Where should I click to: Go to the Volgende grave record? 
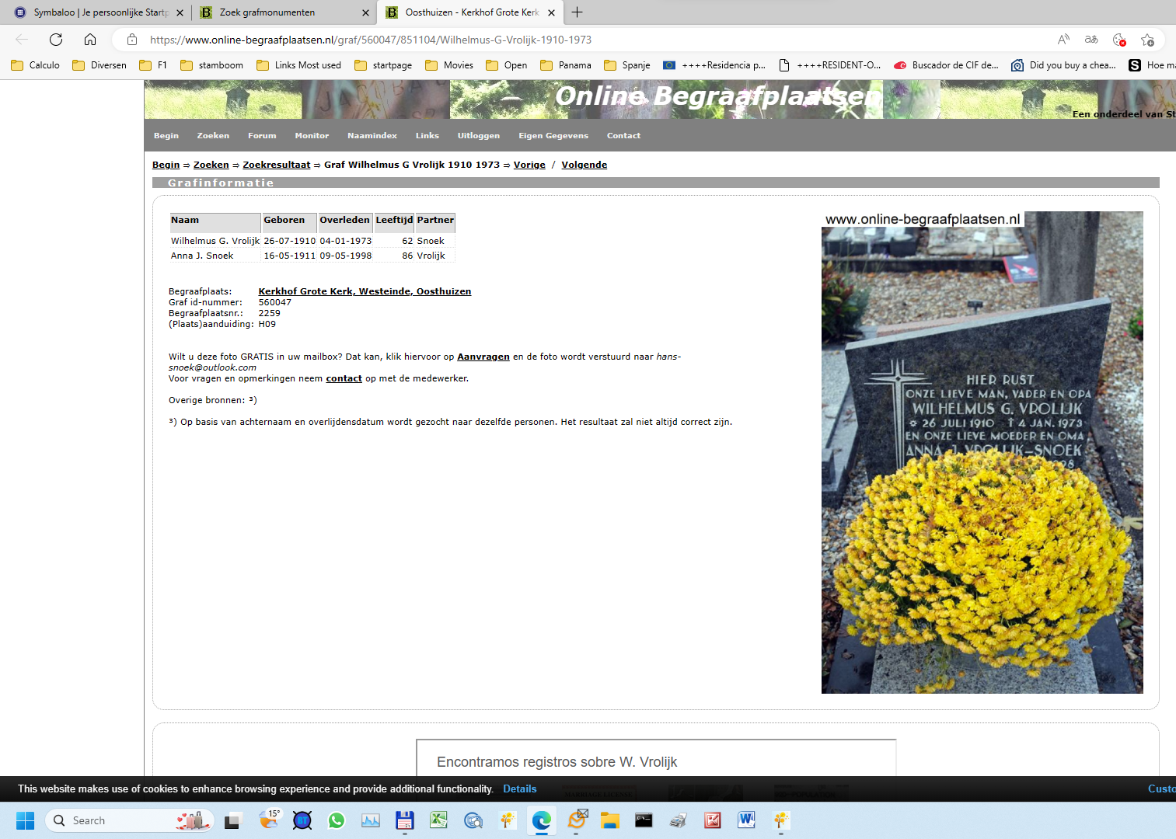click(x=584, y=165)
